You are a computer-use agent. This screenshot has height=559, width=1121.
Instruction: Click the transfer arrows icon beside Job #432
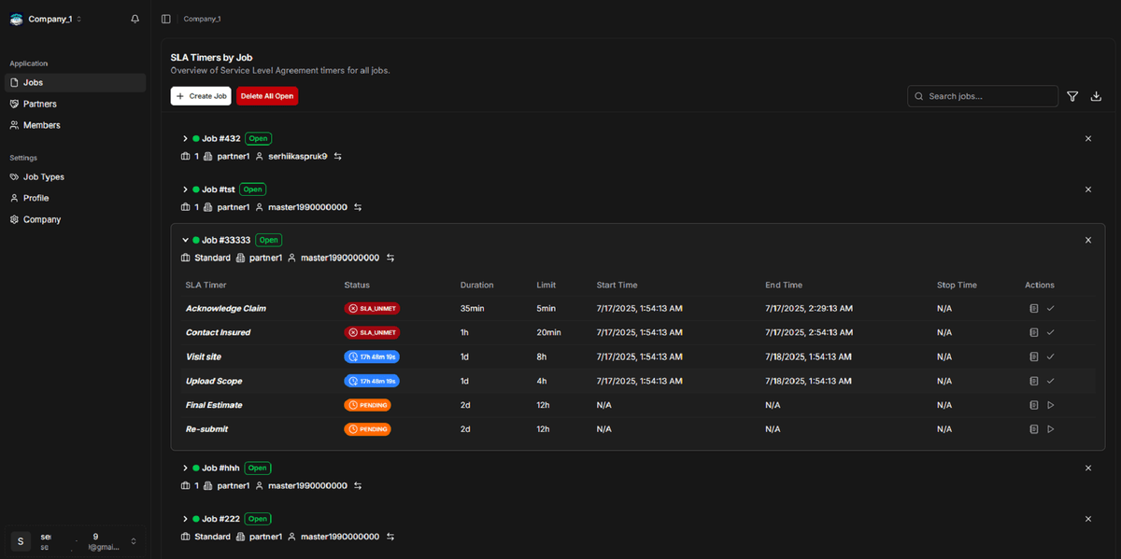tap(337, 156)
